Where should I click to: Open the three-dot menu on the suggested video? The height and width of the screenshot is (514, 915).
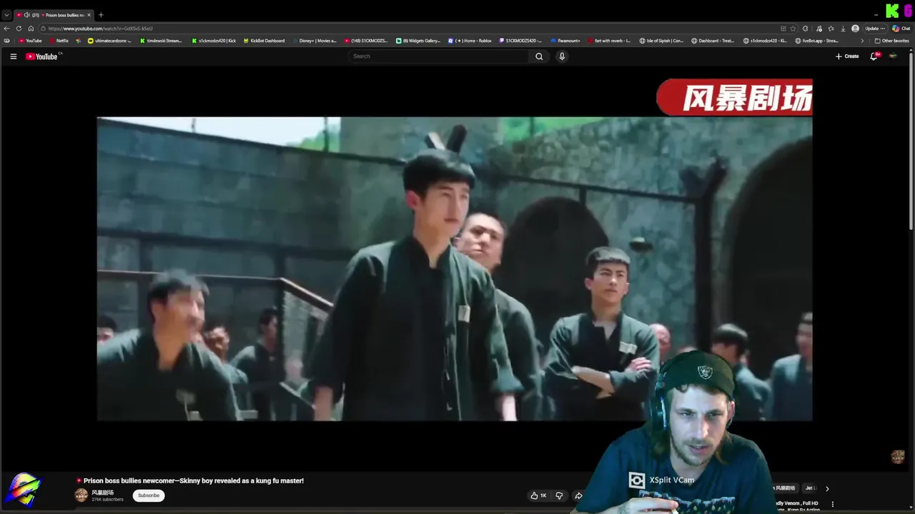tap(832, 504)
